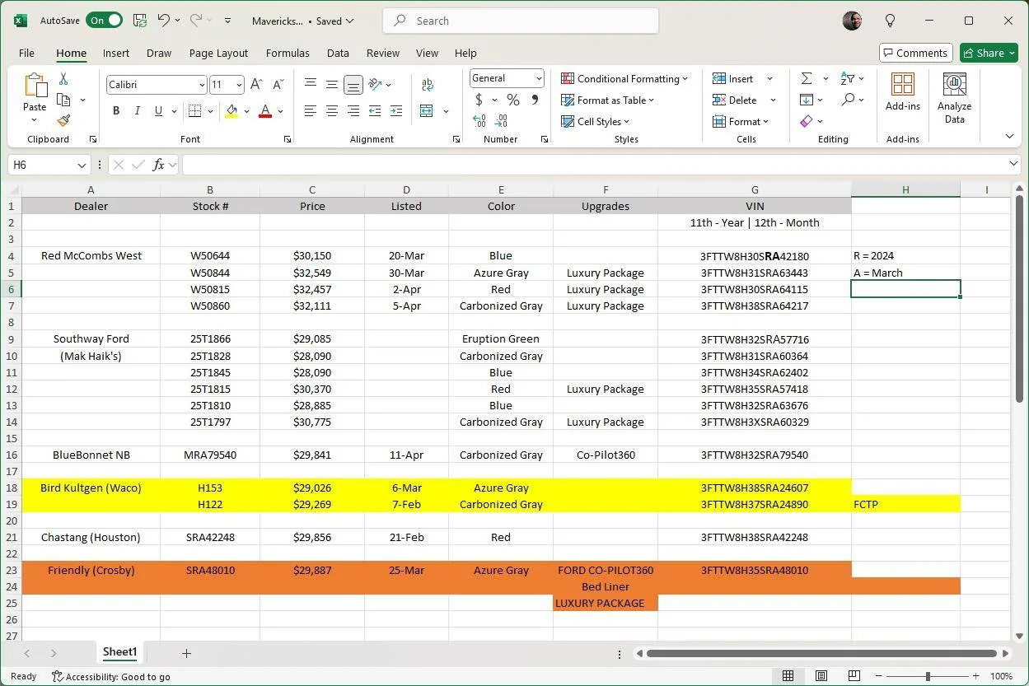Image resolution: width=1029 pixels, height=686 pixels.
Task: Expand the formula bar chevron
Action: click(1014, 165)
